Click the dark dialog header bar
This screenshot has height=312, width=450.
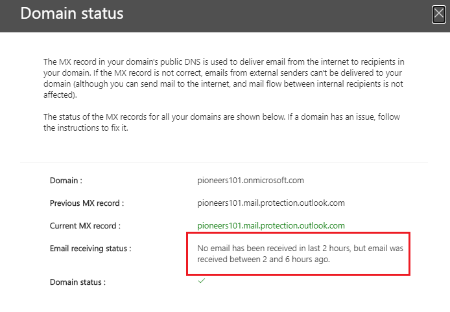pyautogui.click(x=224, y=16)
